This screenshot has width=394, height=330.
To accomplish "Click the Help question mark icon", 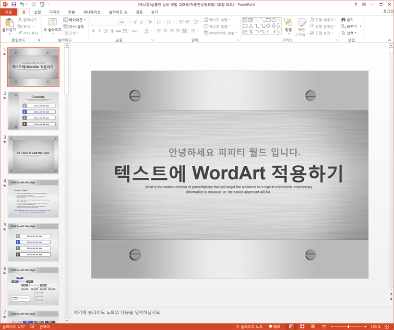I will 355,4.
